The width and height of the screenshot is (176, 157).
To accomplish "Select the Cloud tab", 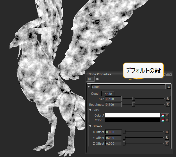I will 95,94.
